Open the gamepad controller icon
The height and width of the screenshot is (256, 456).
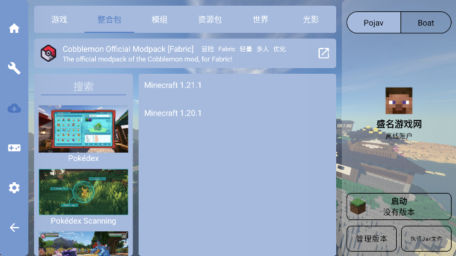click(x=14, y=148)
